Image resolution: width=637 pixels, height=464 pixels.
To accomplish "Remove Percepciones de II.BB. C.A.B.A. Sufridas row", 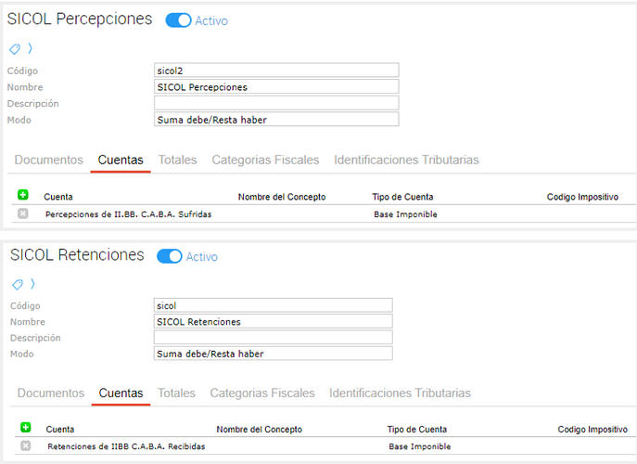I will pos(23,213).
